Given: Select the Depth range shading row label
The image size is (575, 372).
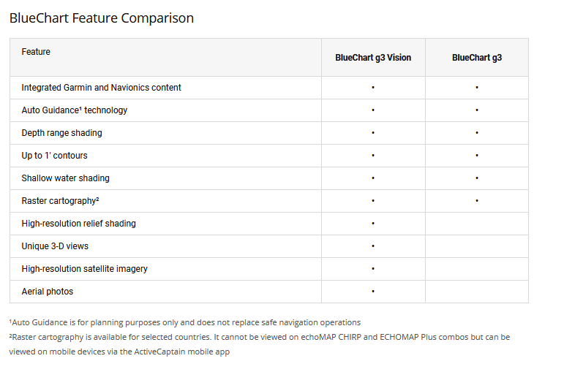Looking at the screenshot, I should (61, 133).
